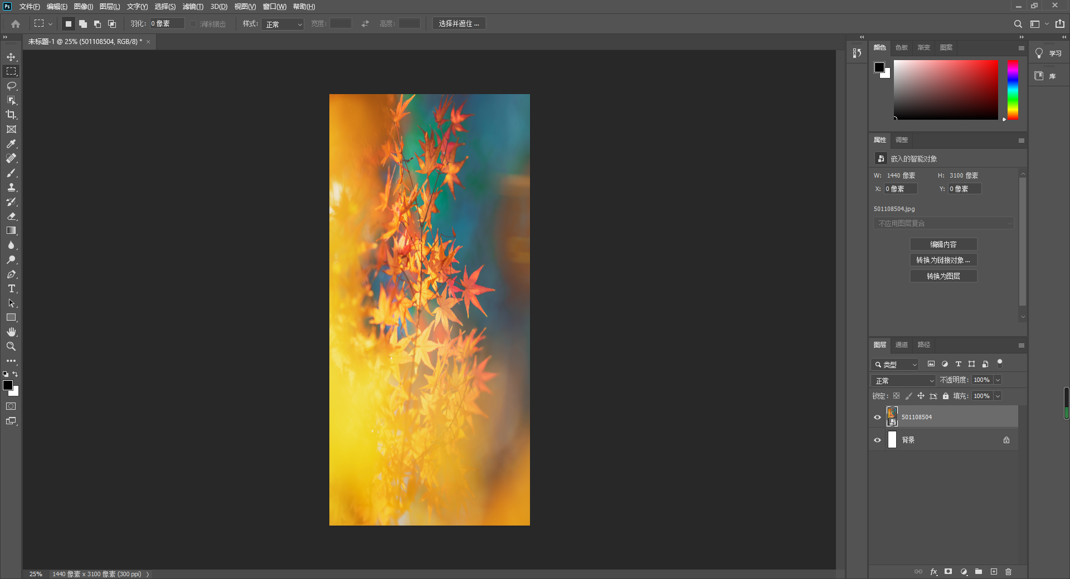Viewport: 1070px width, 579px height.
Task: Select the Dodge tool
Action: click(x=11, y=259)
